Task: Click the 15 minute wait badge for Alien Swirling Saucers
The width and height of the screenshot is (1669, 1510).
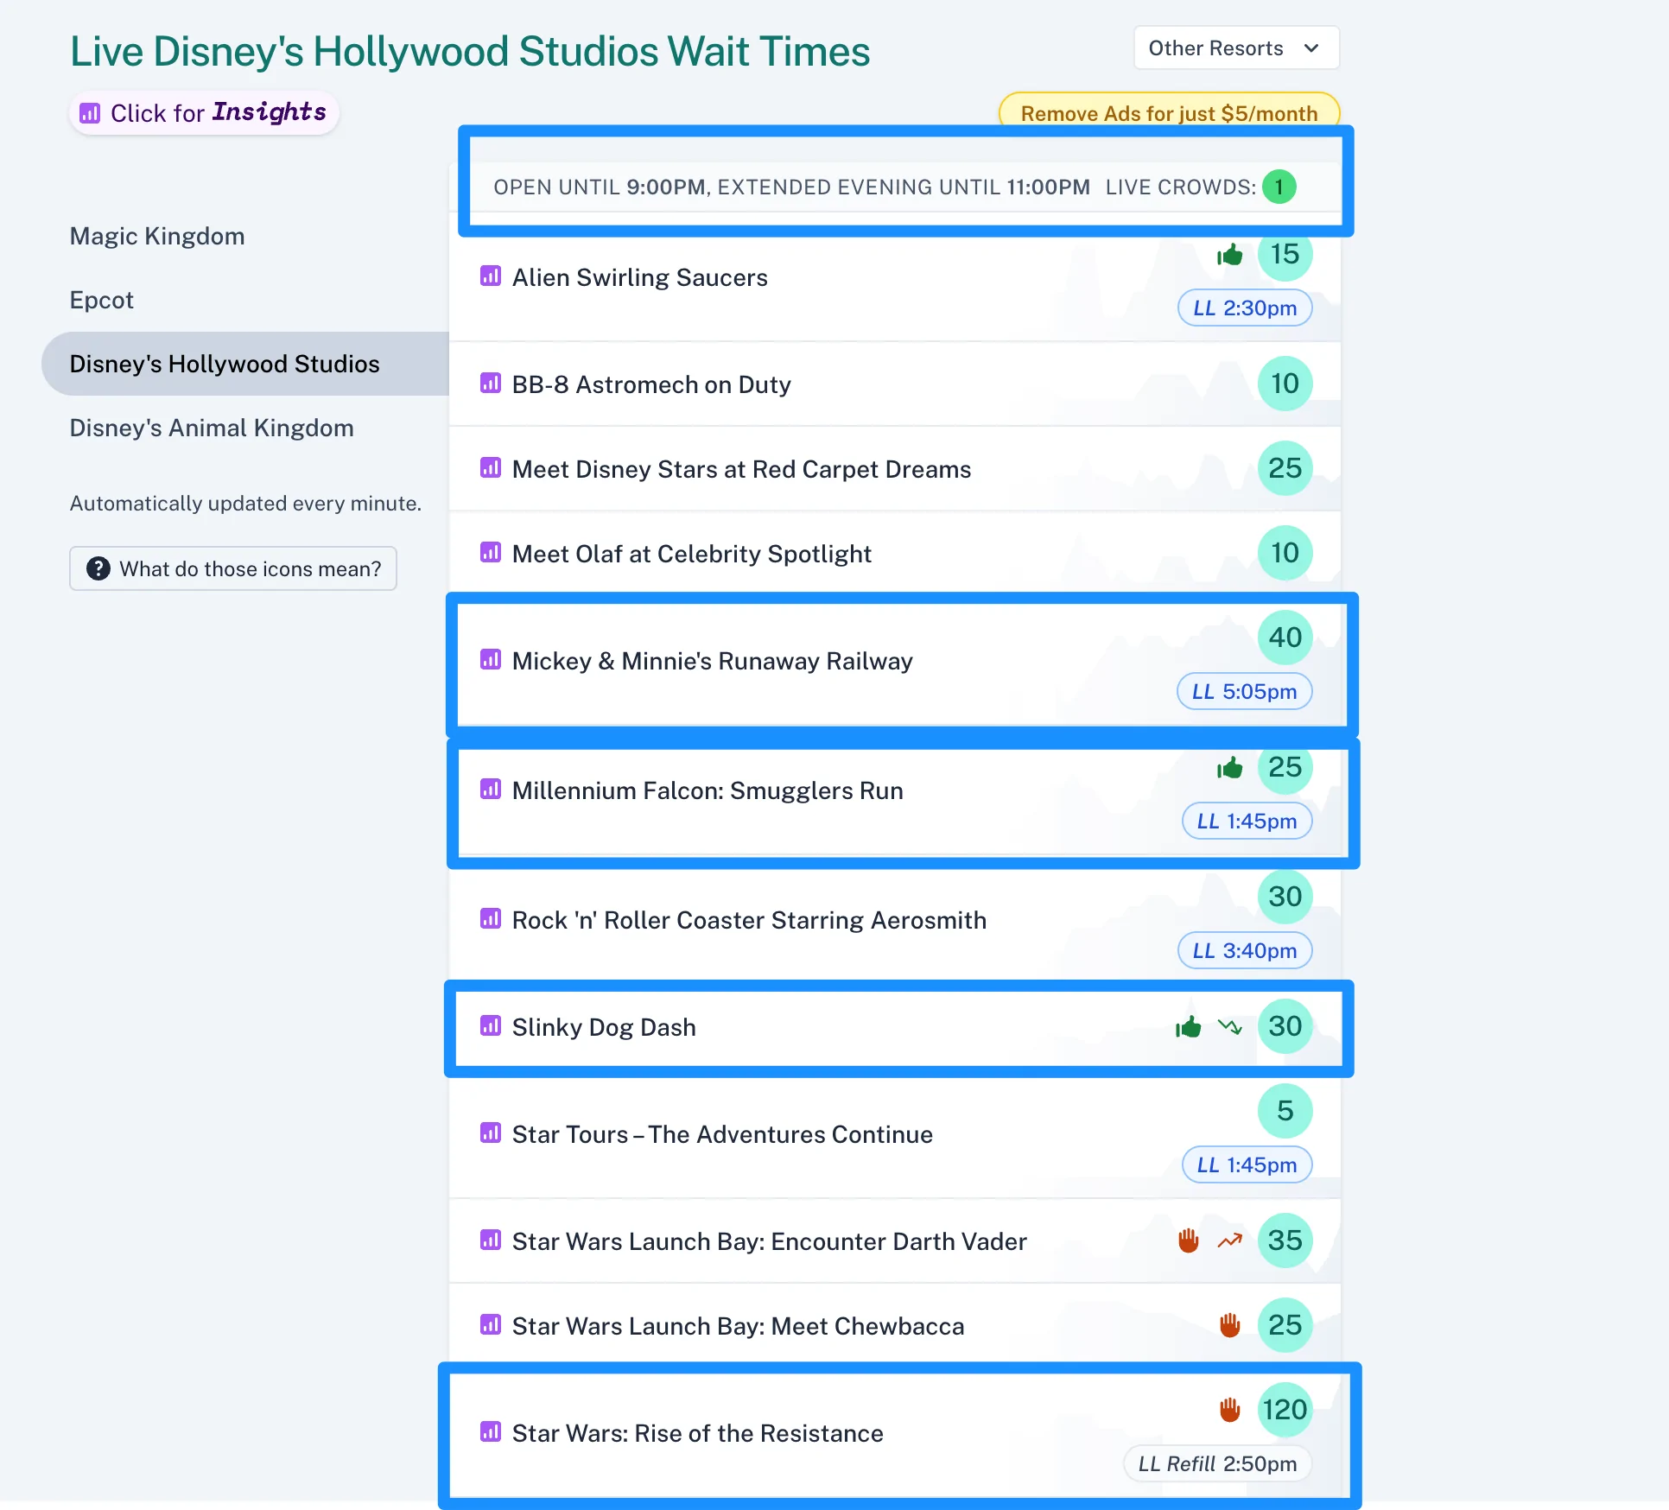Action: 1285,254
